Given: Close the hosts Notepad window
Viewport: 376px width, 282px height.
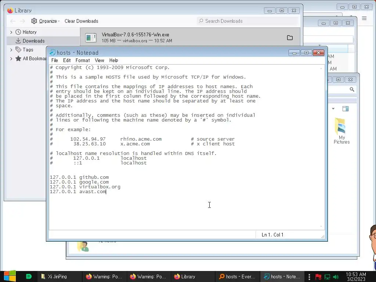Looking at the screenshot, I should tap(318, 53).
